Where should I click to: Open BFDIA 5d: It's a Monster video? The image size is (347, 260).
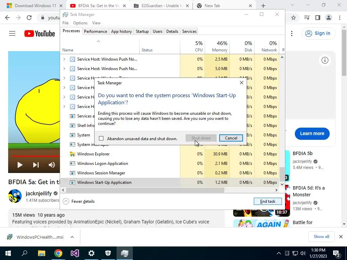(308, 191)
